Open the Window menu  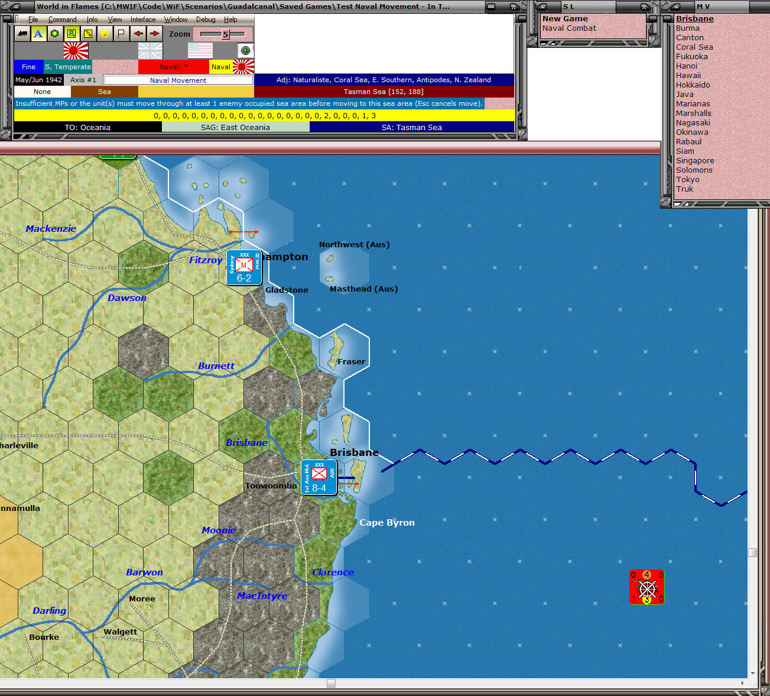click(176, 20)
